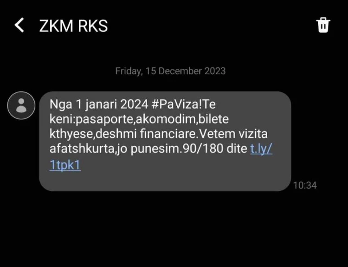Go back using the left arrow

(x=19, y=25)
